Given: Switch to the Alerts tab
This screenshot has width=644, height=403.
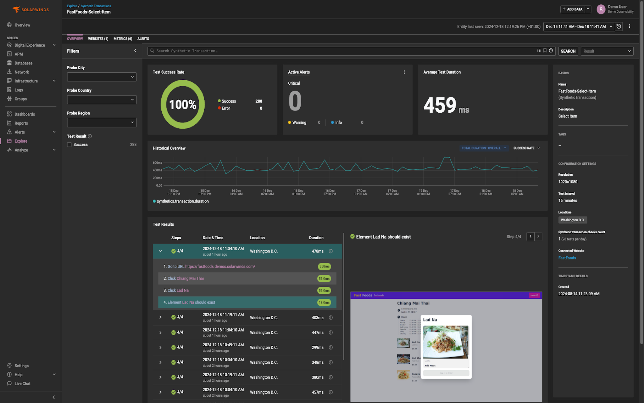Looking at the screenshot, I should 143,39.
